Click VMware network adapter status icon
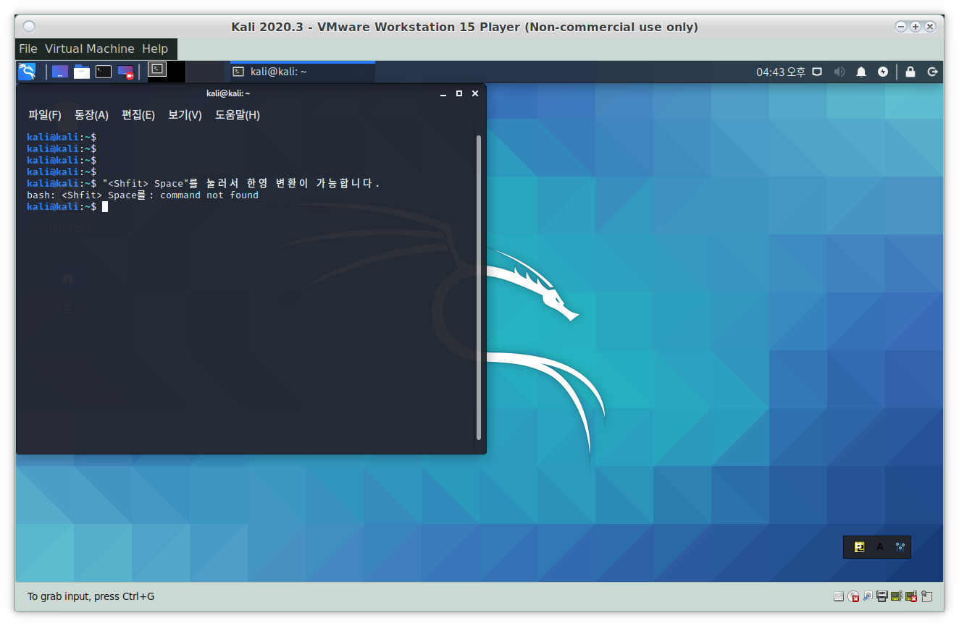Image resolution: width=959 pixels, height=626 pixels. (868, 597)
